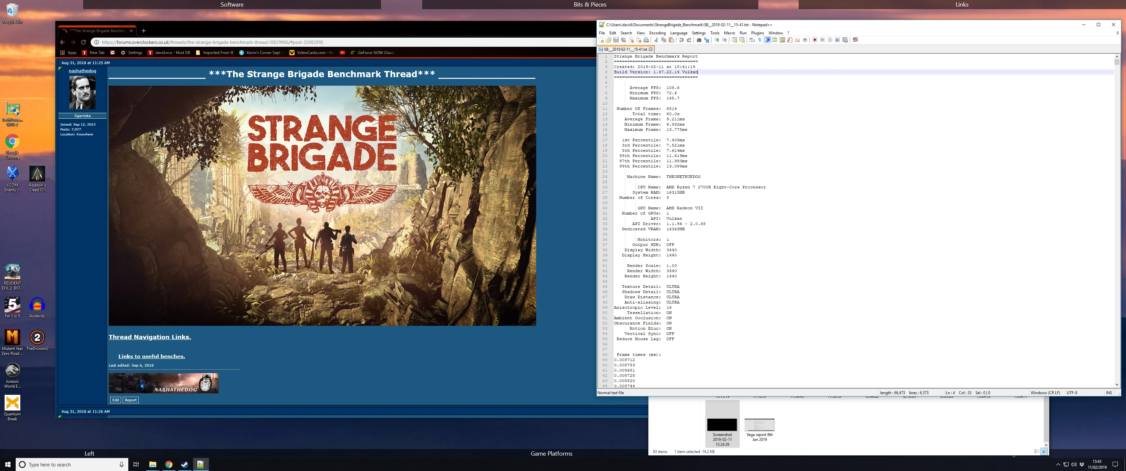Open the Plugins menu in Notepad++
This screenshot has width=1126, height=471.
coord(757,33)
